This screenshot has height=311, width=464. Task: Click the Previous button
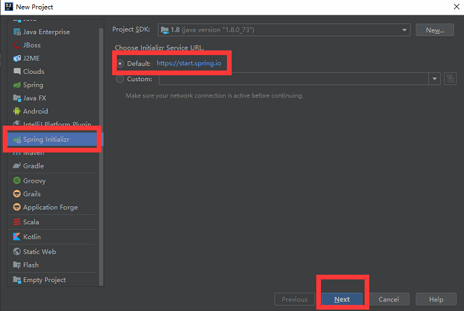pos(294,299)
